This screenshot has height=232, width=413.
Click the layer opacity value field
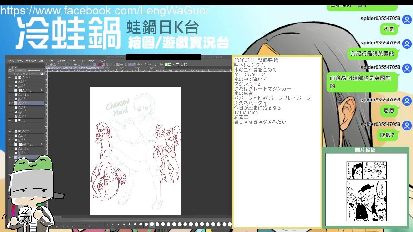[43, 70]
